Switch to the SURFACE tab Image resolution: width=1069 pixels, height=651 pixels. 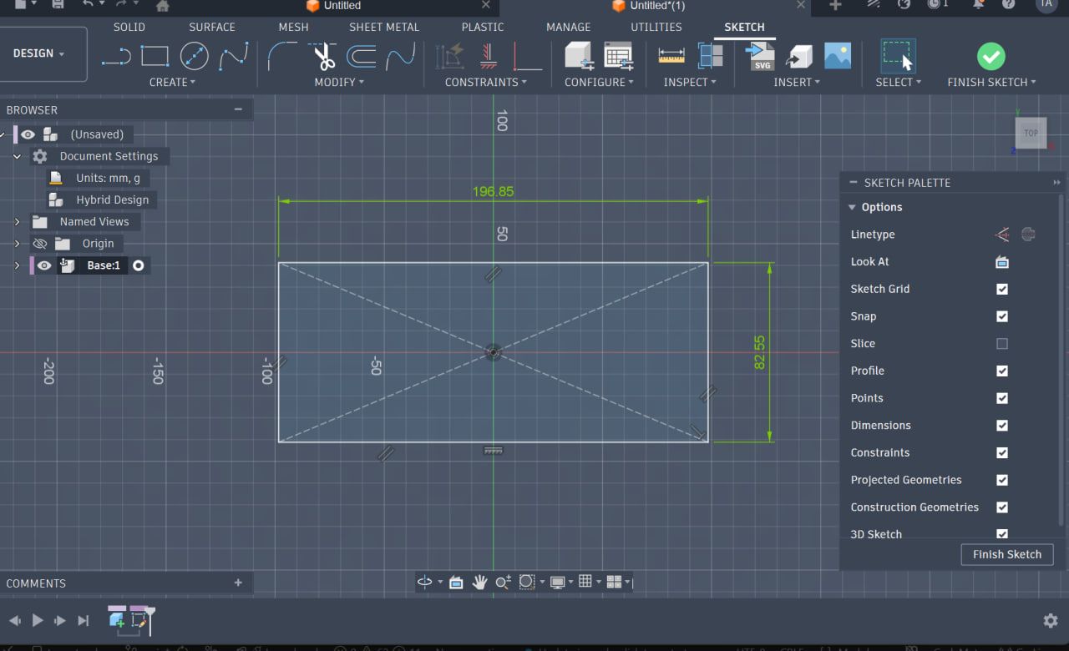point(212,27)
